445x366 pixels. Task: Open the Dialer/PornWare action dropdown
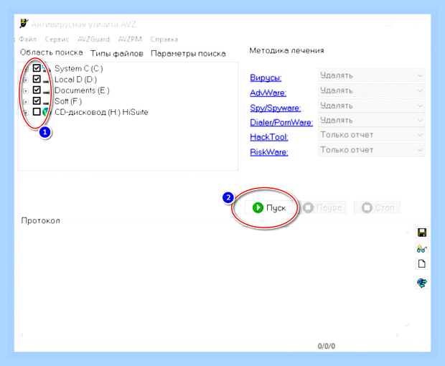point(372,121)
